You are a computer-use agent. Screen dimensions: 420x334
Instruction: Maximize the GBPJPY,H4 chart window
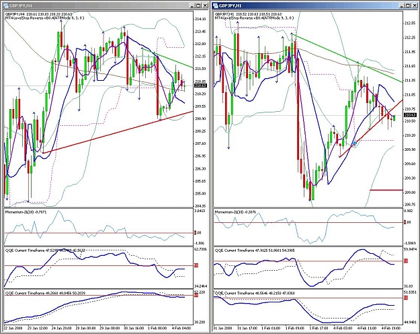tap(198, 5)
